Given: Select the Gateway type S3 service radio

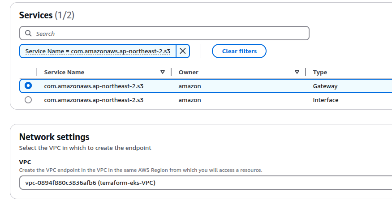Looking at the screenshot, I should (x=28, y=85).
